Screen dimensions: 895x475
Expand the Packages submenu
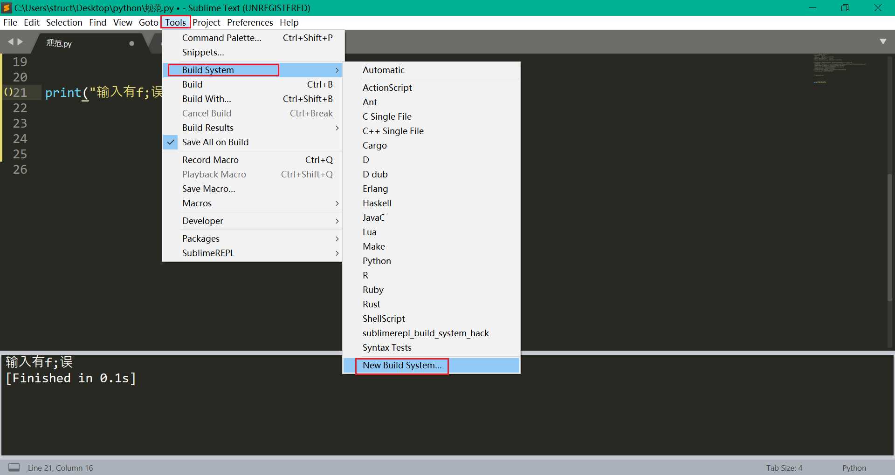[x=252, y=238]
